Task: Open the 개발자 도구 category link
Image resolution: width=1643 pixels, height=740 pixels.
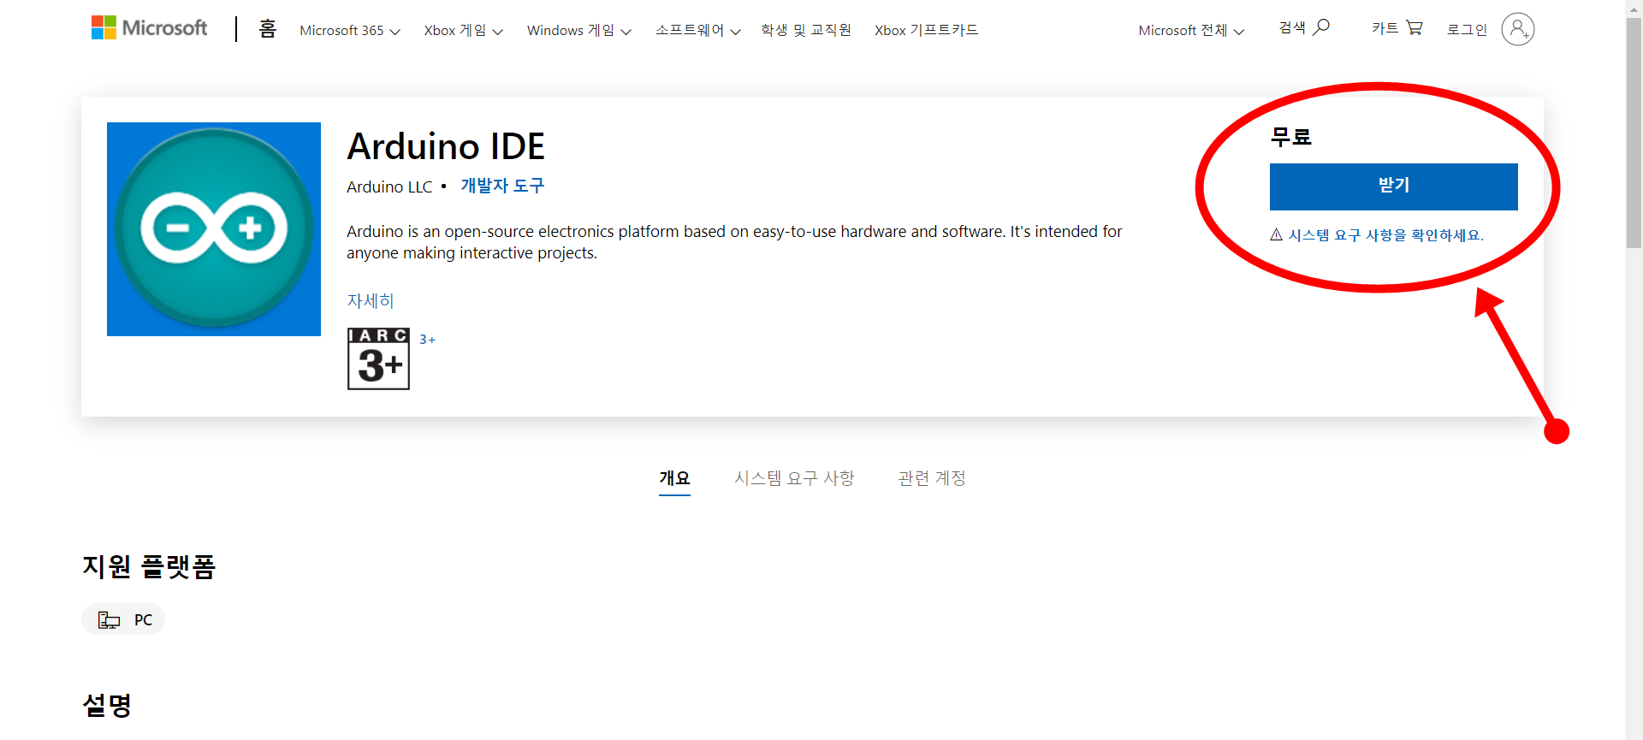Action: pyautogui.click(x=502, y=186)
